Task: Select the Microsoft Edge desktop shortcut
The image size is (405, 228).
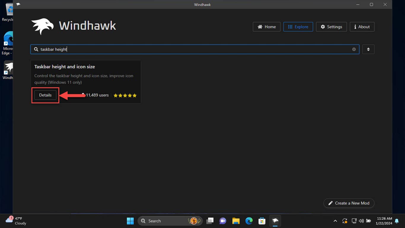Action: click(7, 43)
